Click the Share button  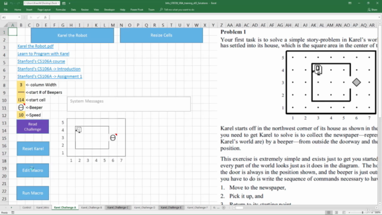pyautogui.click(x=372, y=10)
